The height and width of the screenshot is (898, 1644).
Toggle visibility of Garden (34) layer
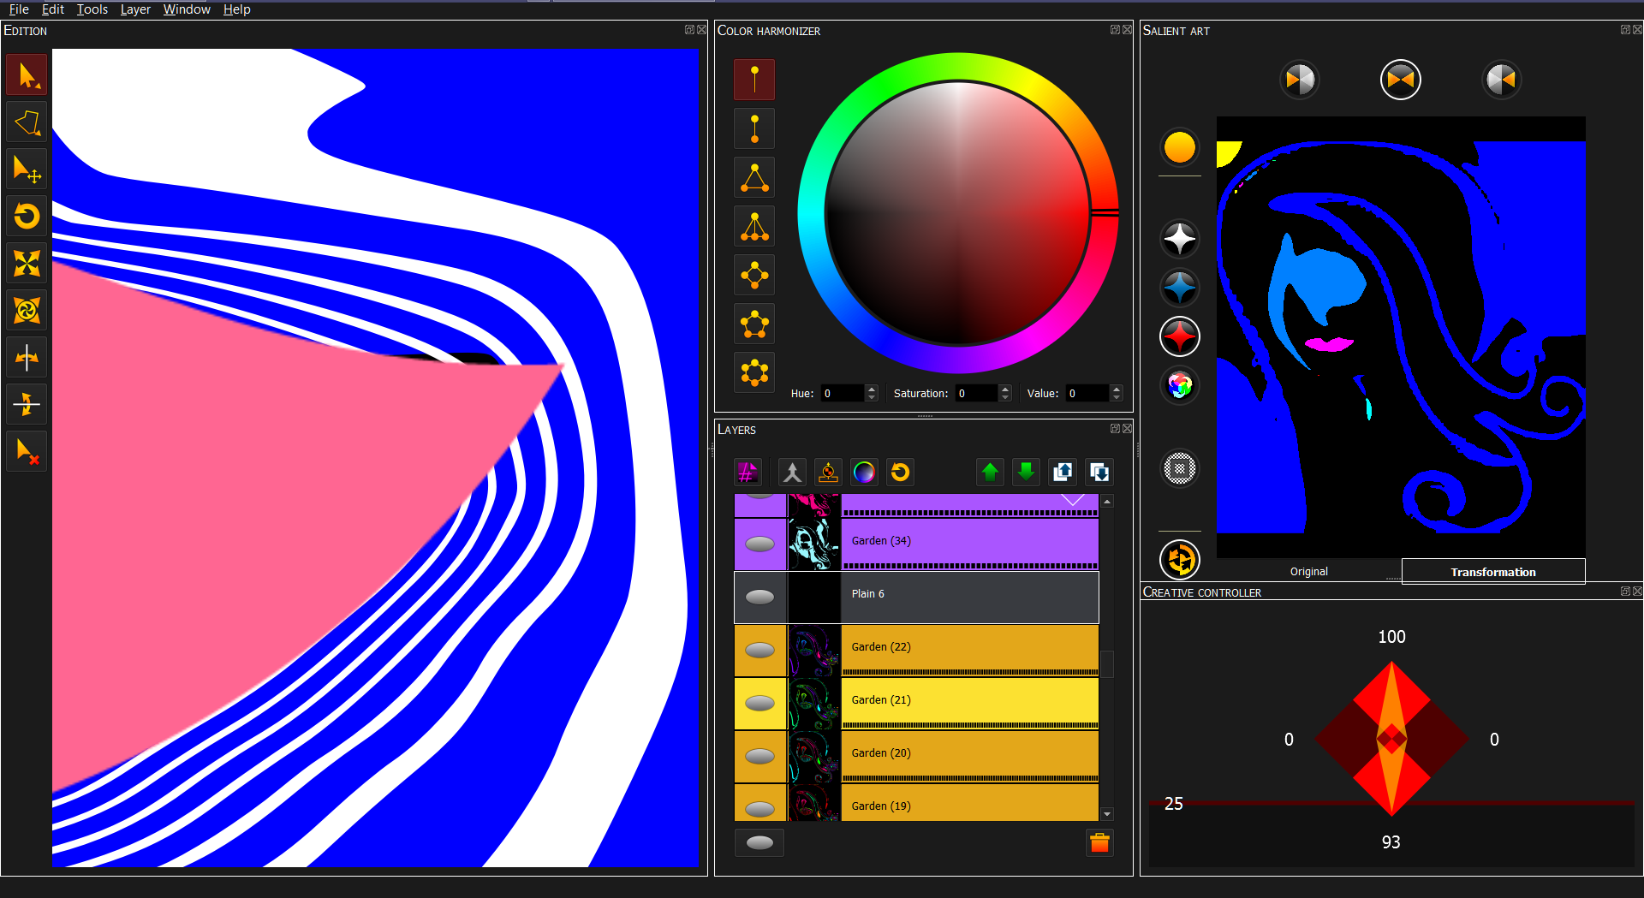pyautogui.click(x=759, y=544)
